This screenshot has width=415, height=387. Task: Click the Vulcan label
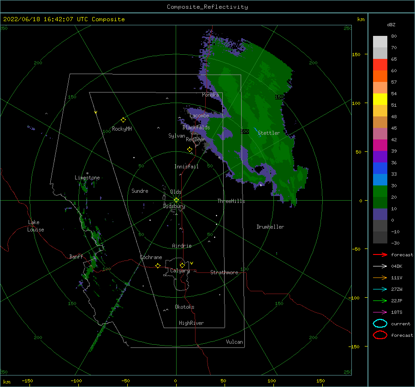pos(234,342)
